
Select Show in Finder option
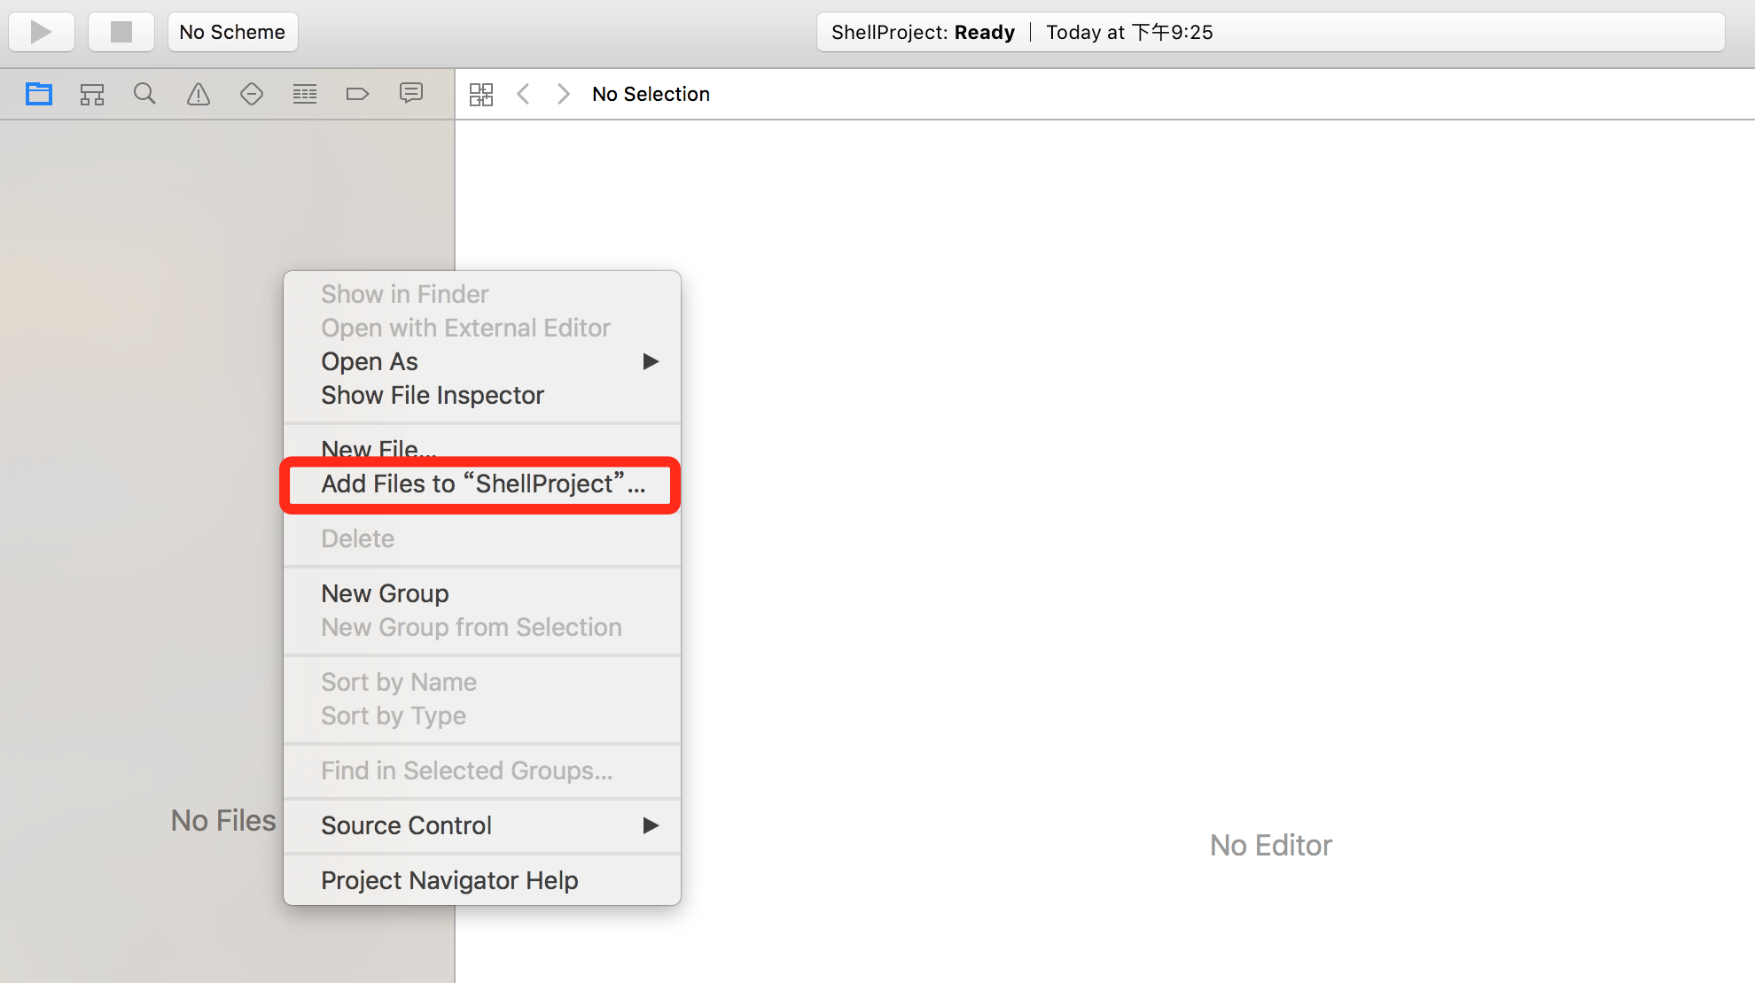click(404, 293)
